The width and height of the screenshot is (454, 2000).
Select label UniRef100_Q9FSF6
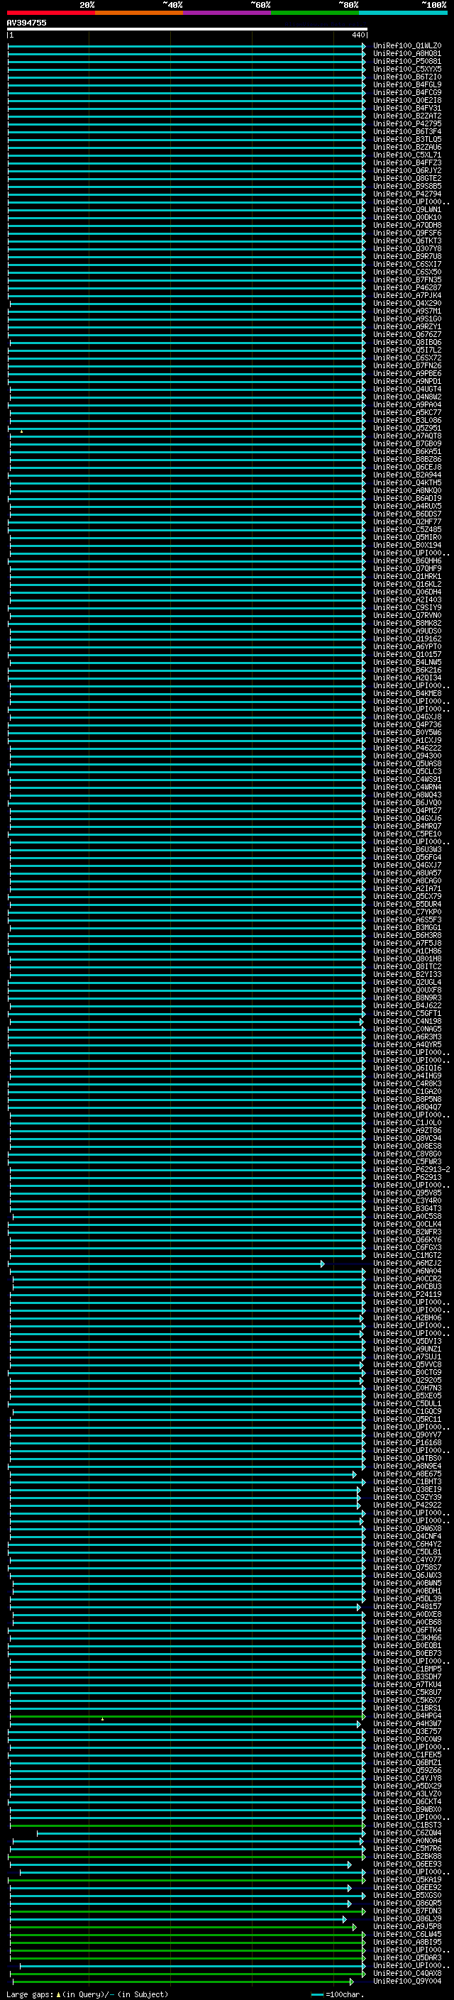tap(406, 233)
